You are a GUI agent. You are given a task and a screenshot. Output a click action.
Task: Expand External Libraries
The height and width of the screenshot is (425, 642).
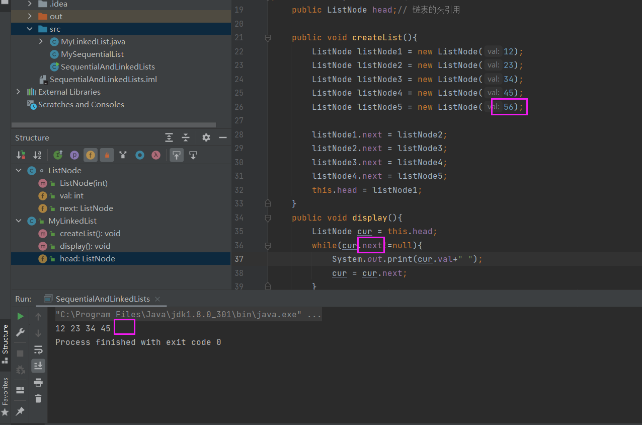tap(19, 92)
